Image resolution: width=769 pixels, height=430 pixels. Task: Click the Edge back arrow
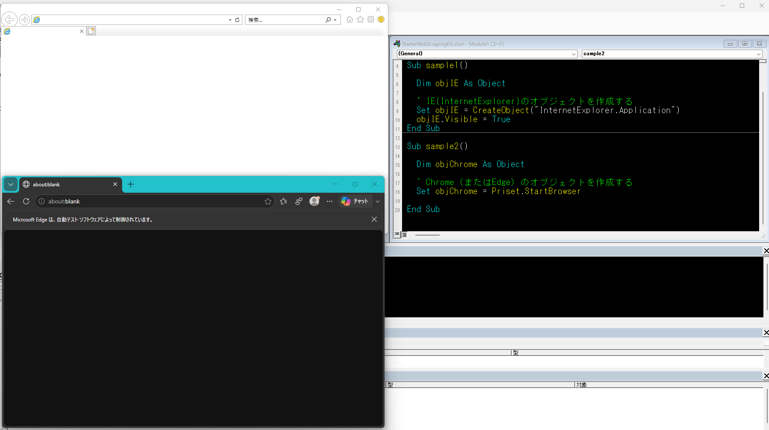(11, 201)
